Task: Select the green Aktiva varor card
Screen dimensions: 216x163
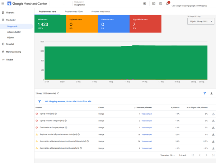Action: click(x=50, y=24)
